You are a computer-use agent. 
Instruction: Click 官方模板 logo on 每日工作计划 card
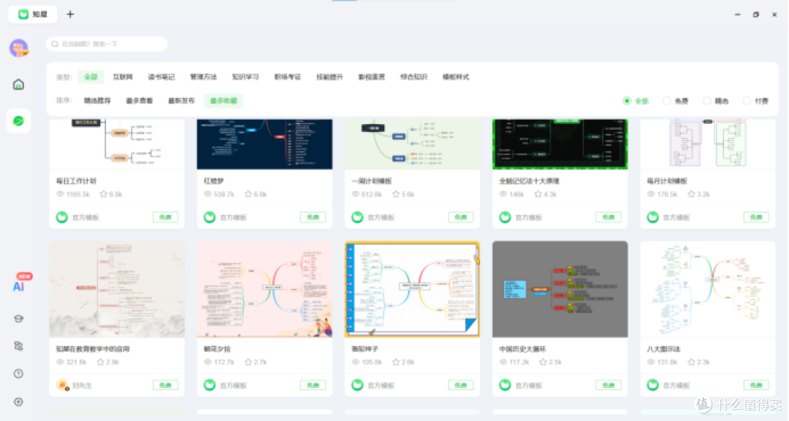pyautogui.click(x=62, y=217)
